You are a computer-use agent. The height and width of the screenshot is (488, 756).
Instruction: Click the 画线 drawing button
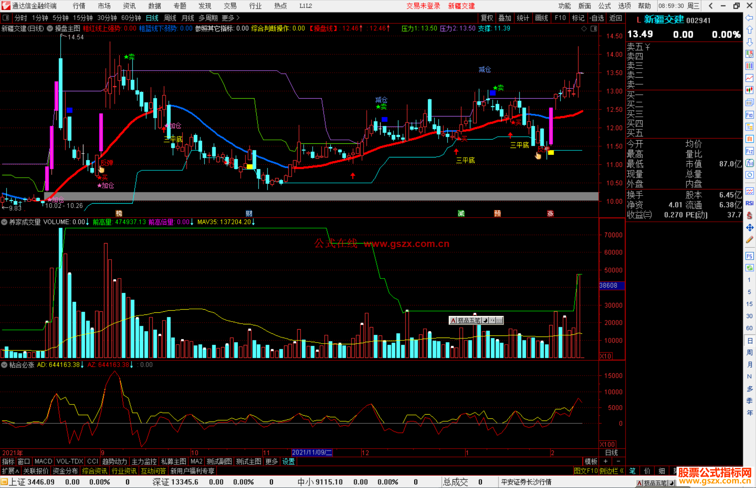541,18
